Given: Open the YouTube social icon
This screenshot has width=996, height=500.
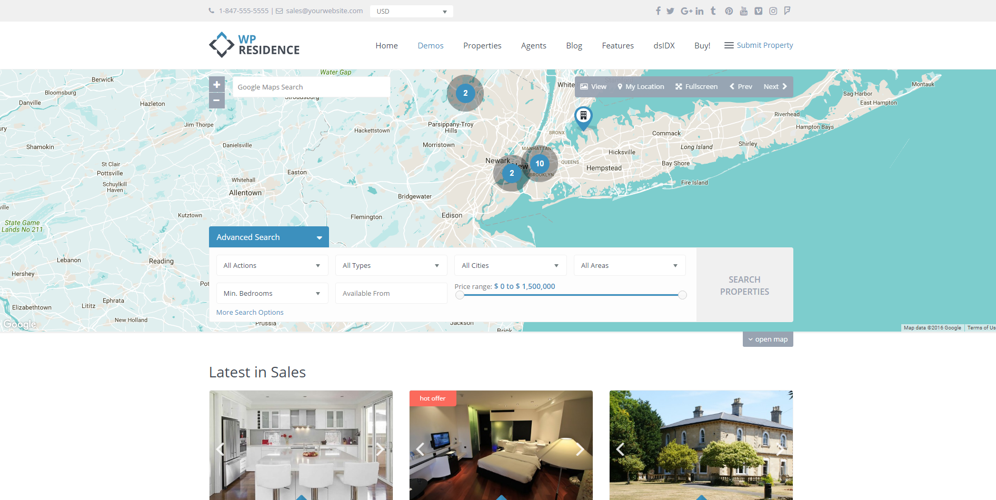Looking at the screenshot, I should (743, 11).
